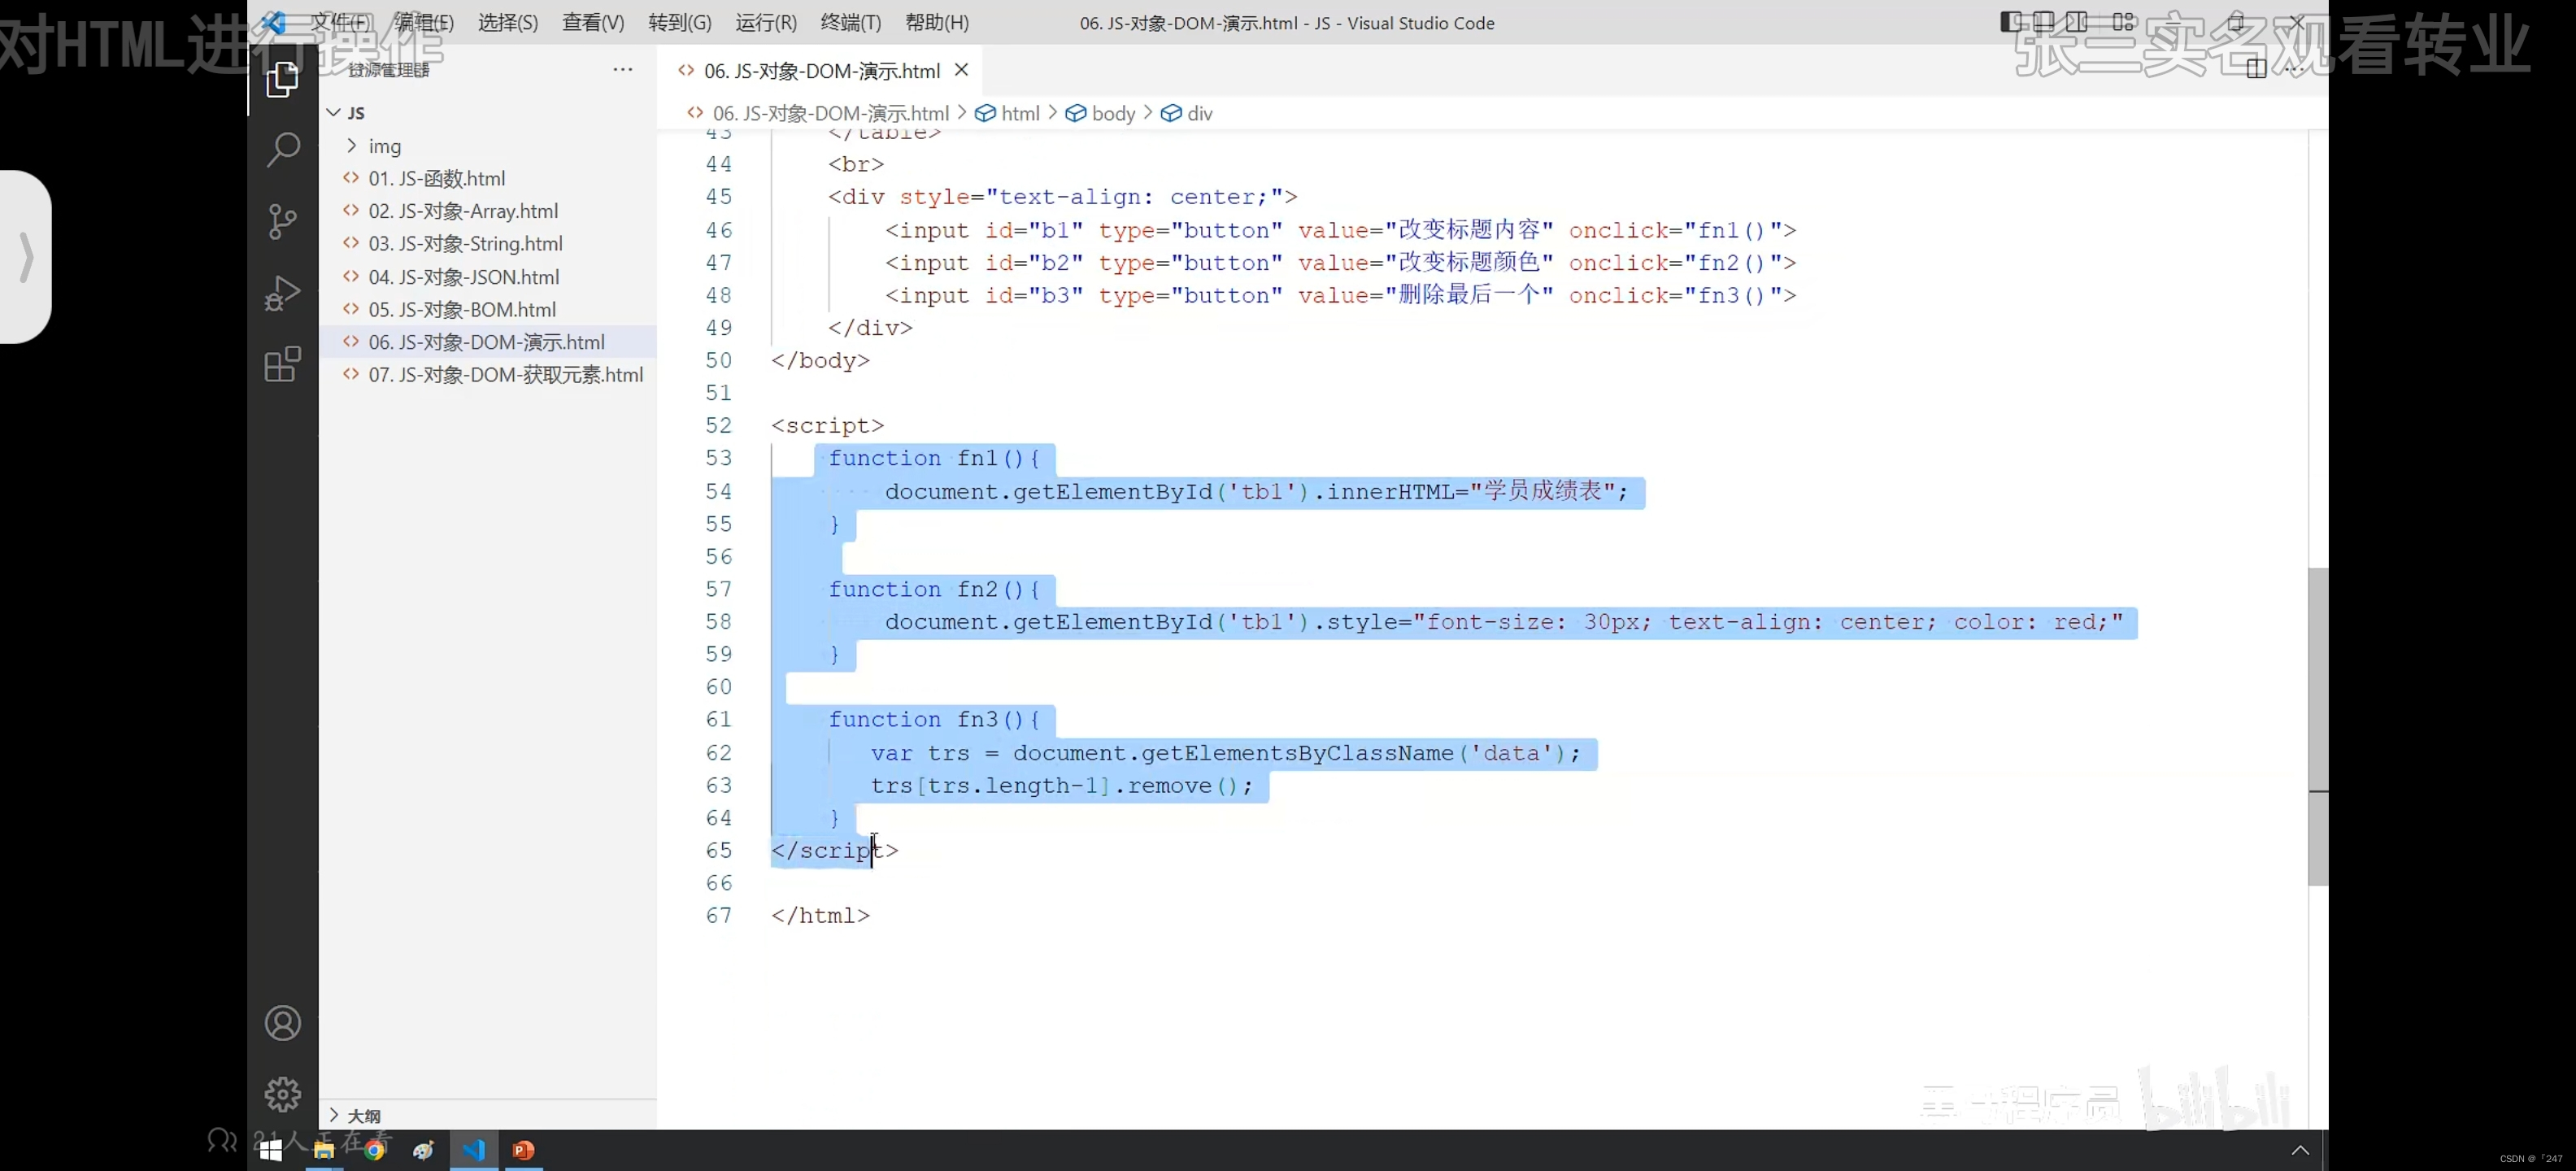This screenshot has width=2576, height=1171.
Task: Toggle the bottom panel visibility
Action: [2043, 22]
